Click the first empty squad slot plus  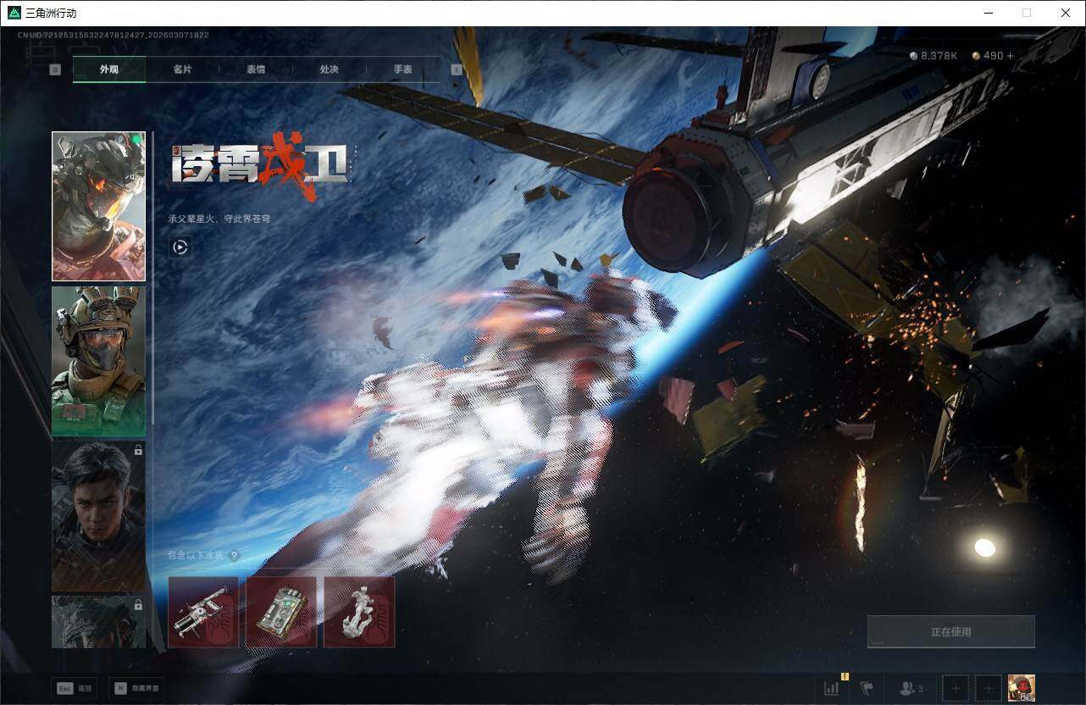[x=956, y=688]
